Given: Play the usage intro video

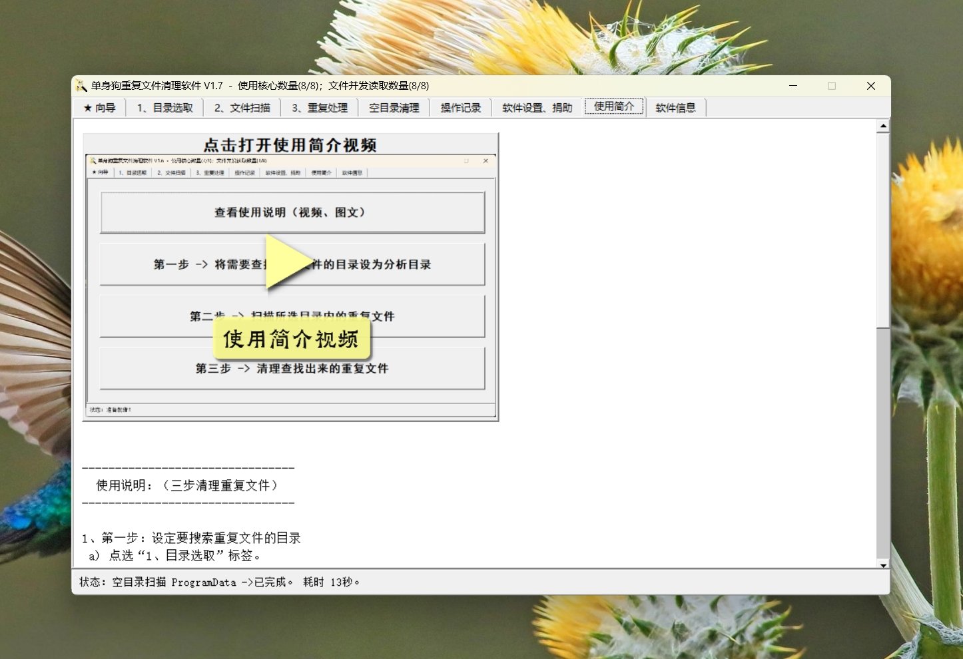Looking at the screenshot, I should click(287, 262).
